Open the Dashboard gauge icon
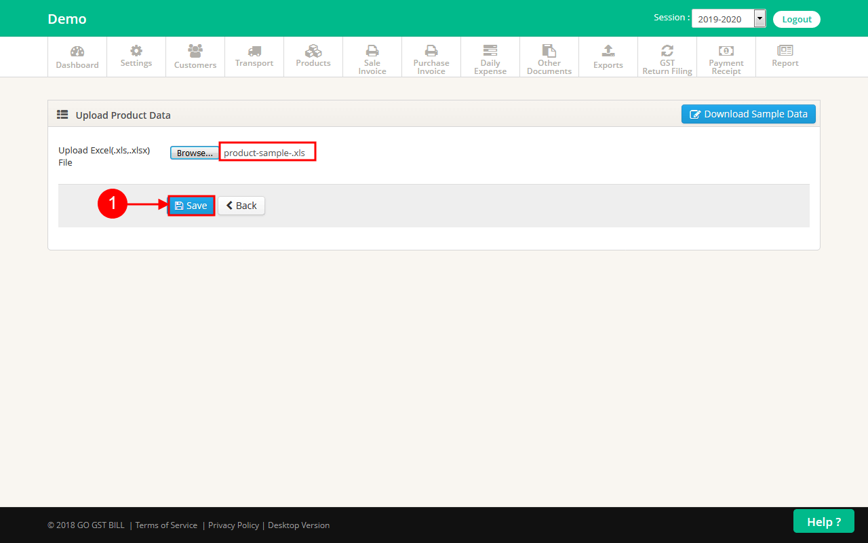Viewport: 868px width, 543px height. click(77, 52)
